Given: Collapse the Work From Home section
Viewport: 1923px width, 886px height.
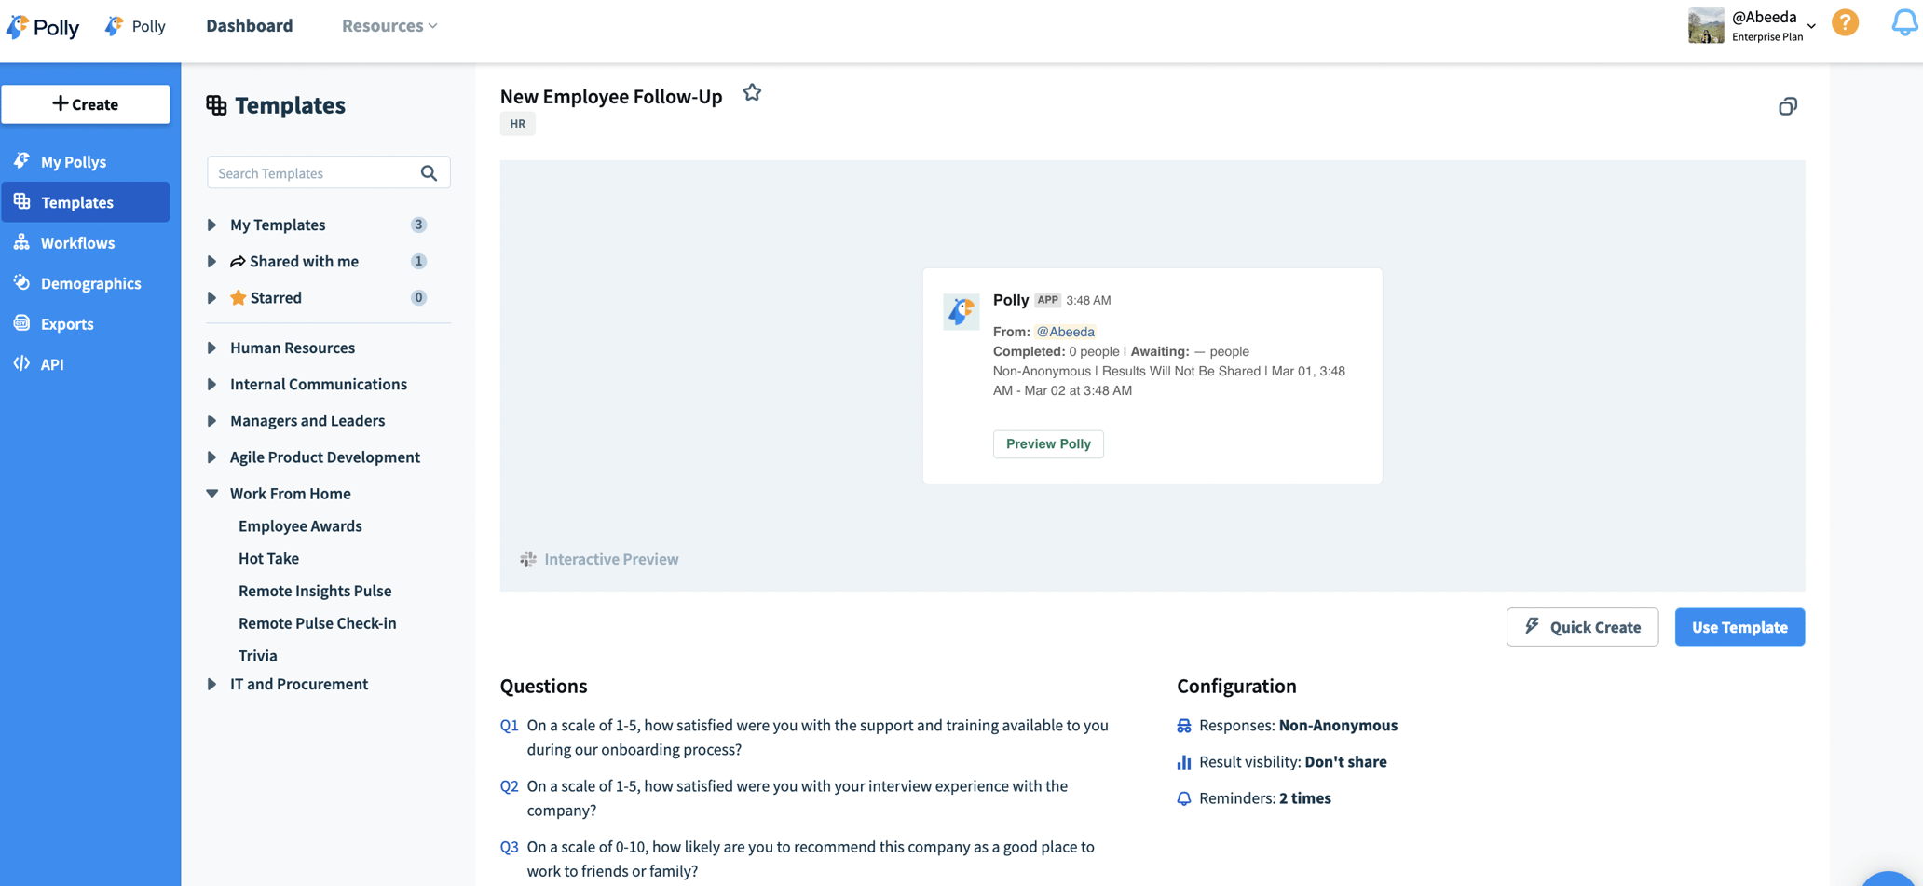Looking at the screenshot, I should (212, 493).
